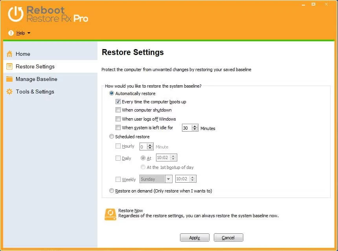Click the Home house icon in sidebar
The image size is (338, 251).
click(9, 54)
